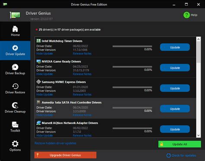
Task: Open Release Notes for NVIDIA Game Ready
Action: tap(82, 74)
